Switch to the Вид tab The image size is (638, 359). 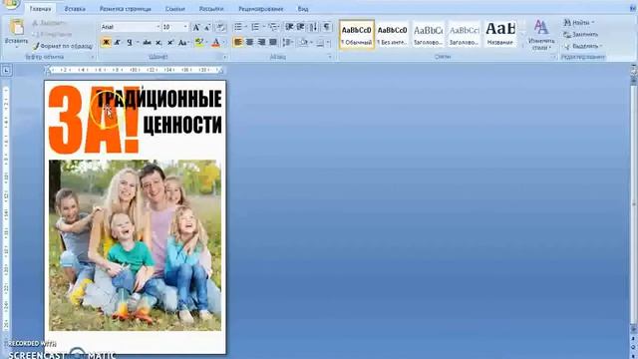pyautogui.click(x=303, y=9)
